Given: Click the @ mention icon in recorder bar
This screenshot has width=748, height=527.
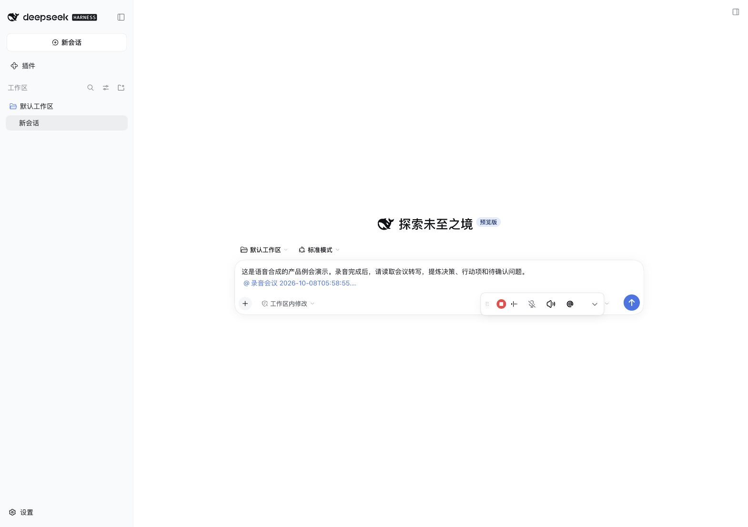Looking at the screenshot, I should (x=570, y=304).
